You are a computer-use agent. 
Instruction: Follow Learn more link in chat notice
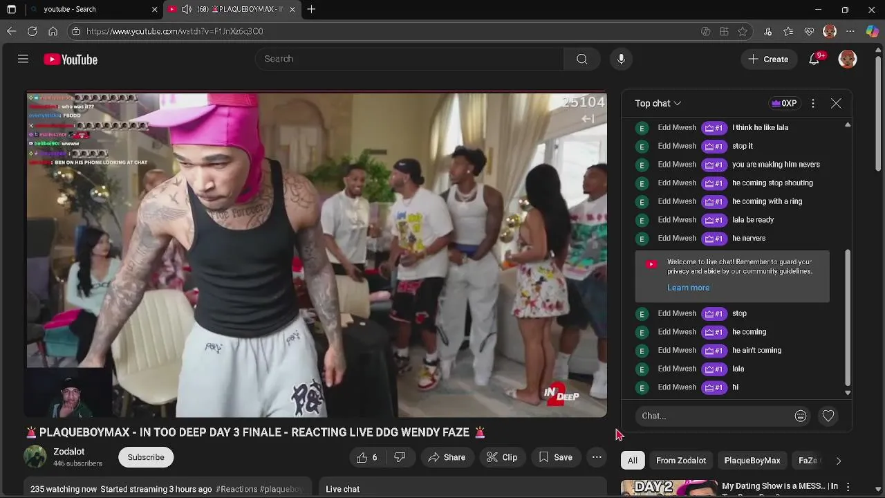click(x=688, y=288)
